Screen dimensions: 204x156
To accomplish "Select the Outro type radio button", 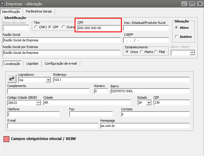I will tap(64, 27).
